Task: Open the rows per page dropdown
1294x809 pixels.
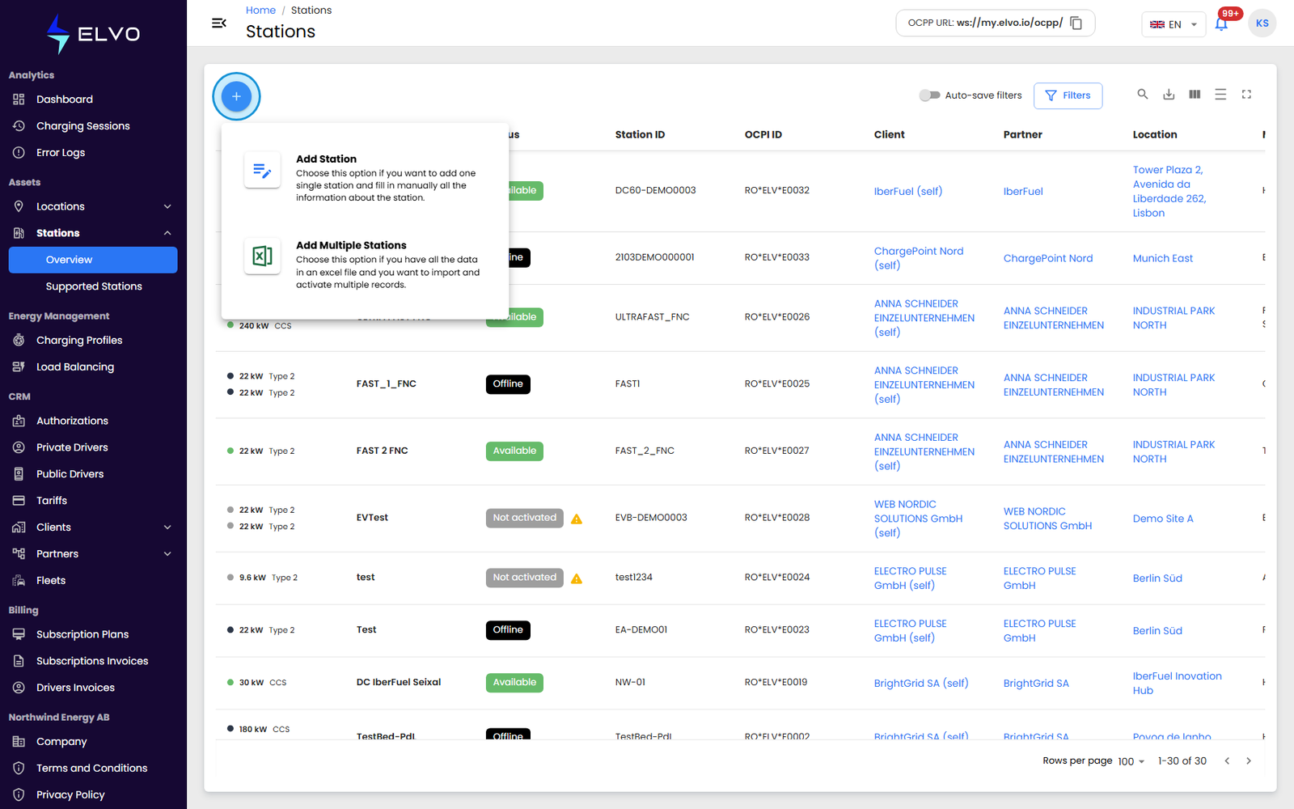Action: pos(1131,761)
